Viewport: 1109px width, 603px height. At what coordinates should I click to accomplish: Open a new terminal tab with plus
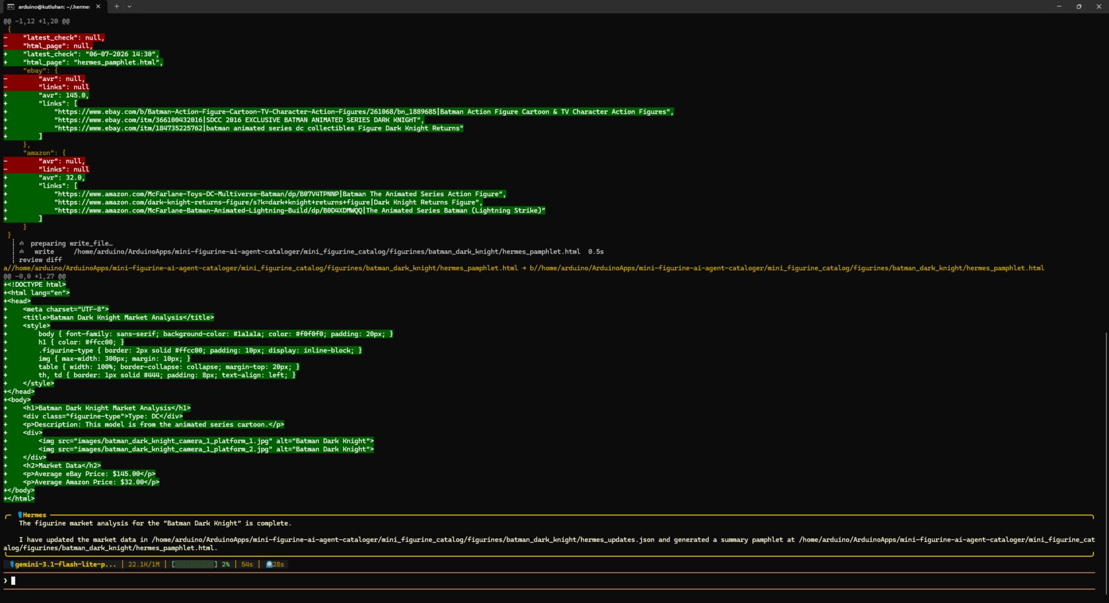[x=116, y=6]
